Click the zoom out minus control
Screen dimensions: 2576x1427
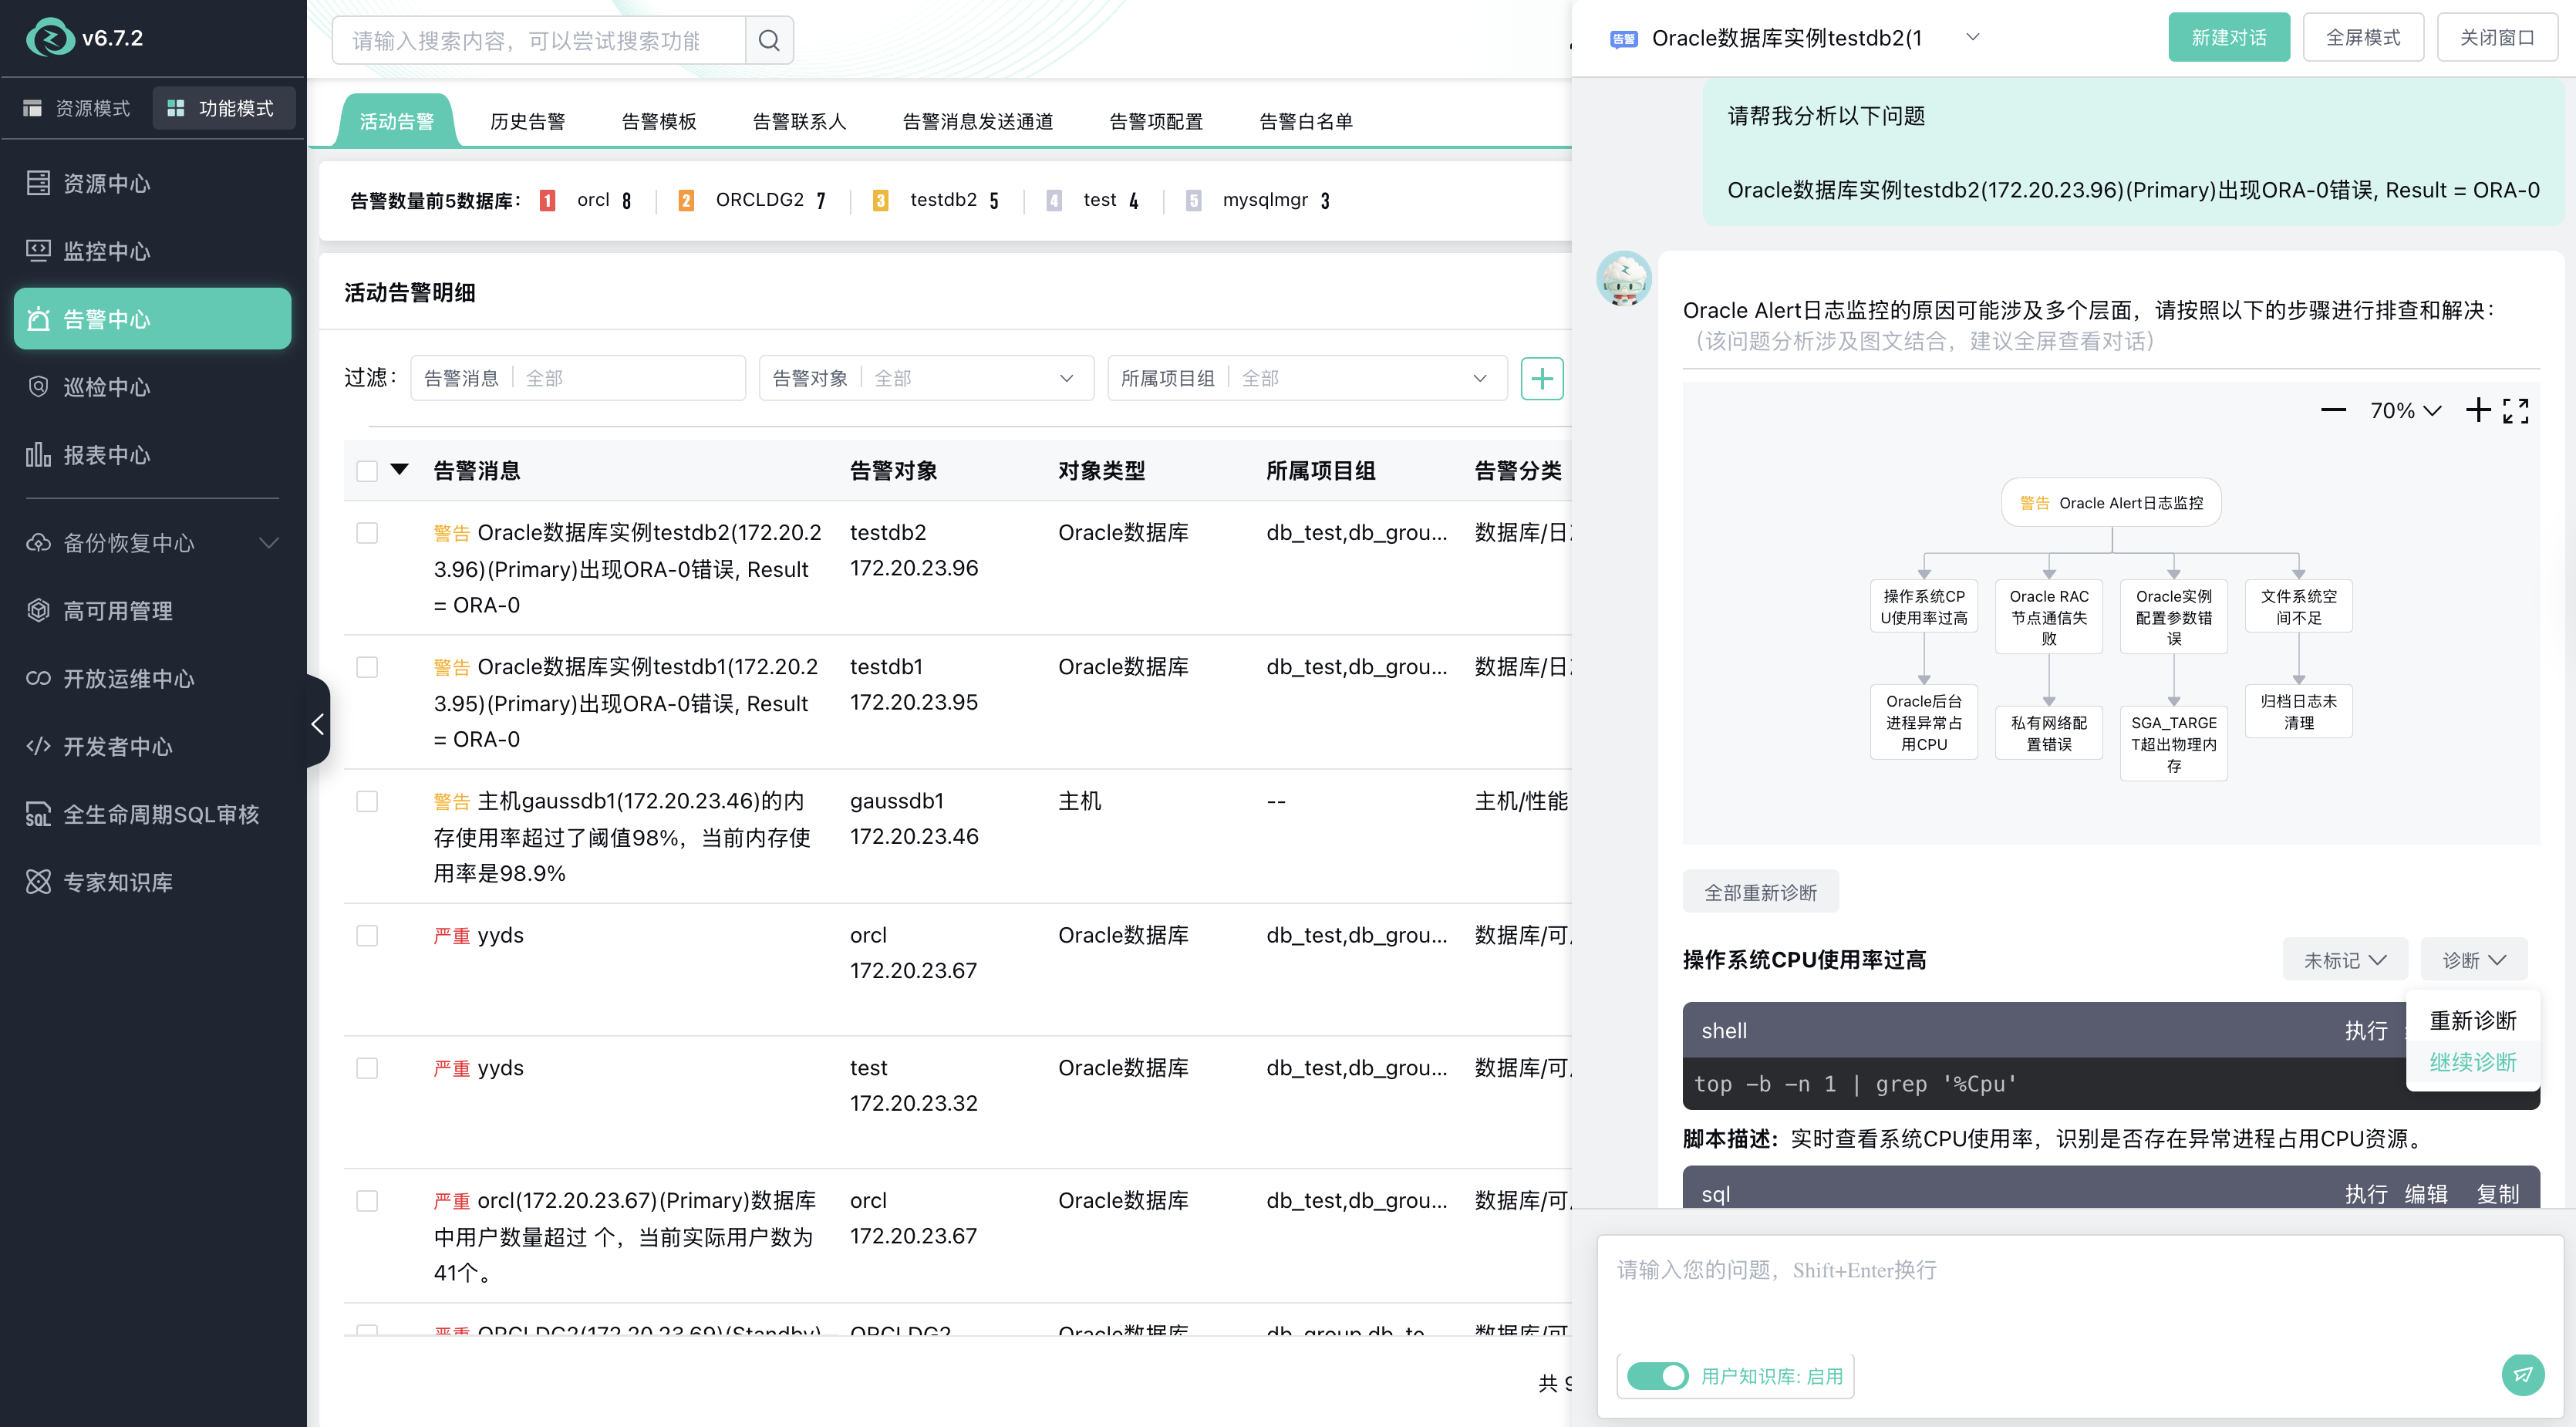click(x=2334, y=410)
